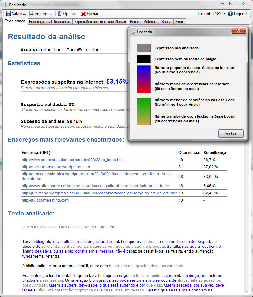This screenshot has width=253, height=297.
Task: Open the sociusnonsense.wordpress.com link
Action: click(x=56, y=167)
